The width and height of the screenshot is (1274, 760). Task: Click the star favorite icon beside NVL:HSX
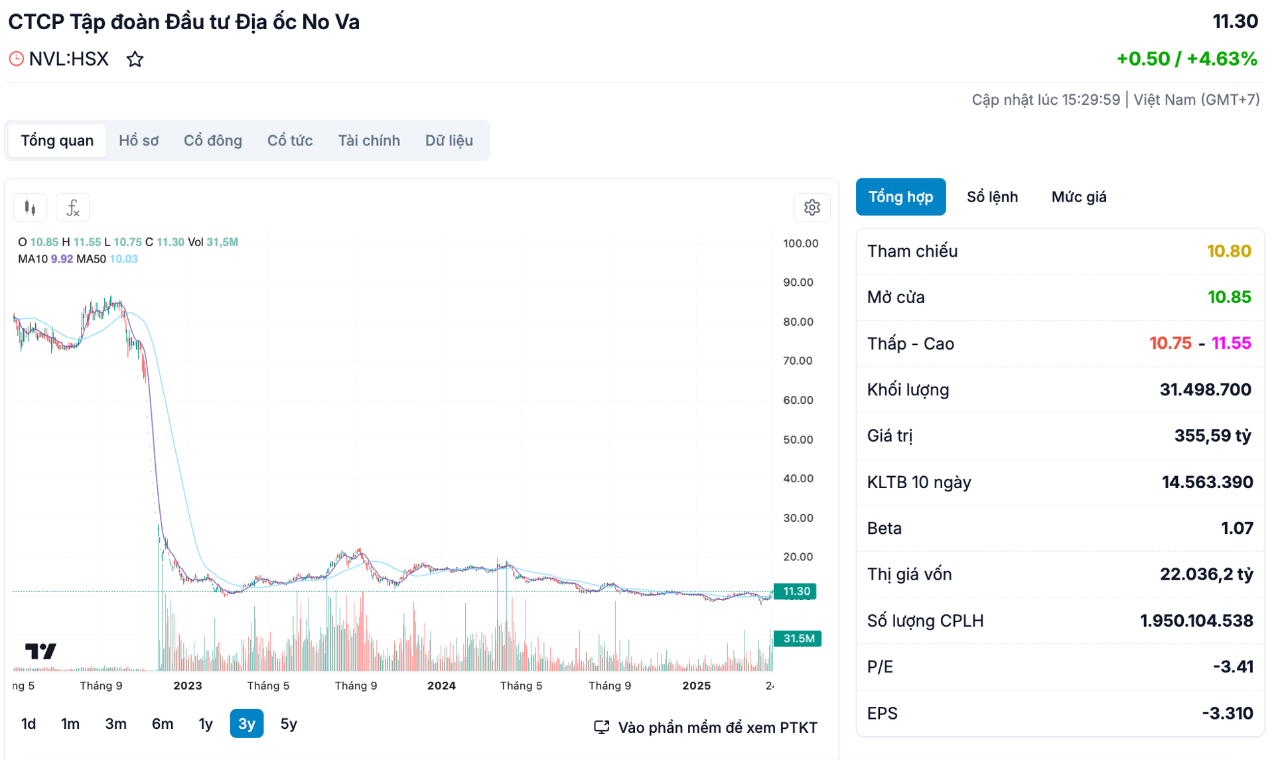135,59
